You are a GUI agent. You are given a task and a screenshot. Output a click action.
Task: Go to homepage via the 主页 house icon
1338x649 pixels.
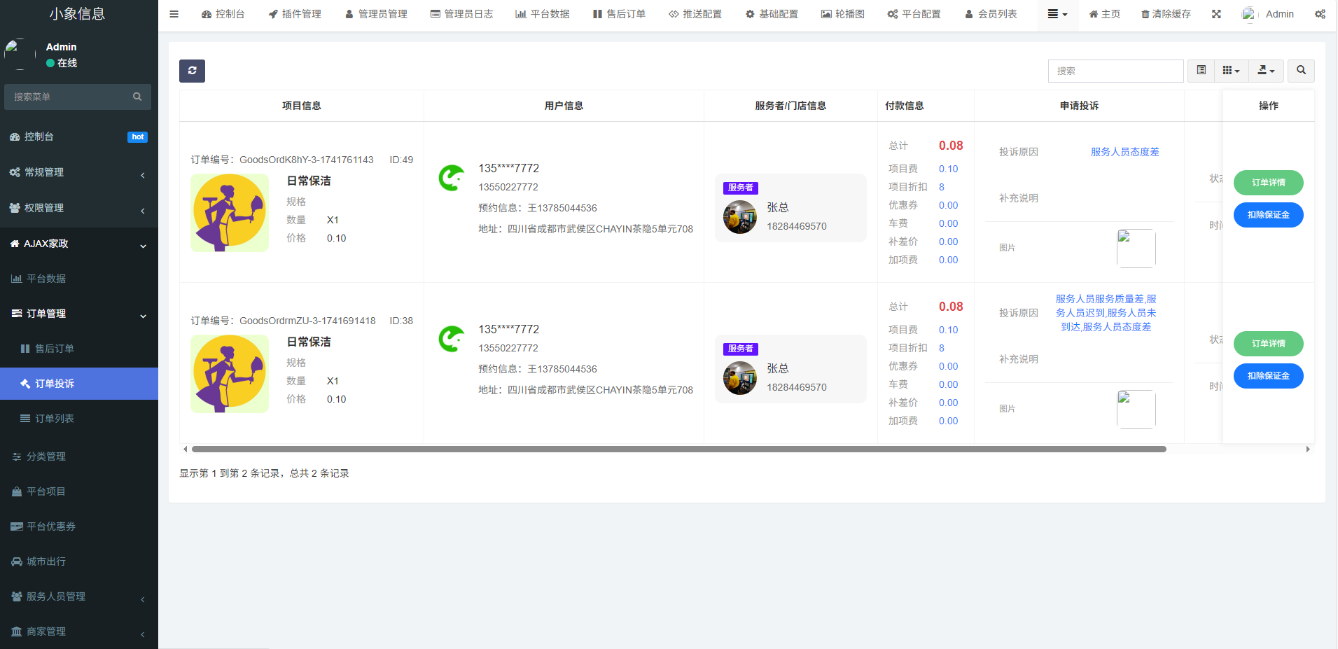(1104, 13)
